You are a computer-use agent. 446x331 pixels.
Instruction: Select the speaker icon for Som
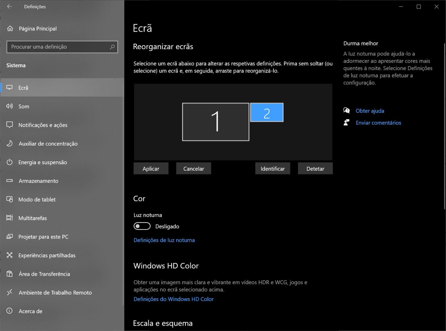point(10,106)
